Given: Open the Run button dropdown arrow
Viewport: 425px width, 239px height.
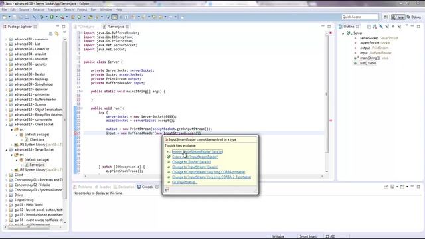Looking at the screenshot, I should click(56, 17).
